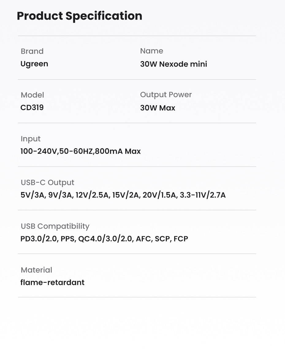The width and height of the screenshot is (285, 362).
Task: Click the Brand label
Action: pyautogui.click(x=32, y=51)
